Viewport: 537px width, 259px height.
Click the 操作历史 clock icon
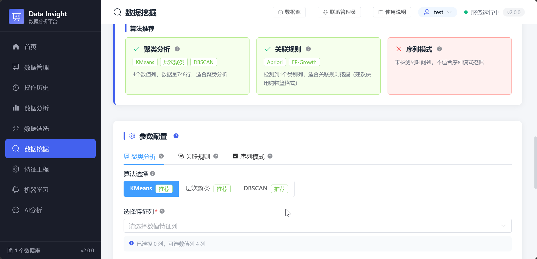(16, 87)
